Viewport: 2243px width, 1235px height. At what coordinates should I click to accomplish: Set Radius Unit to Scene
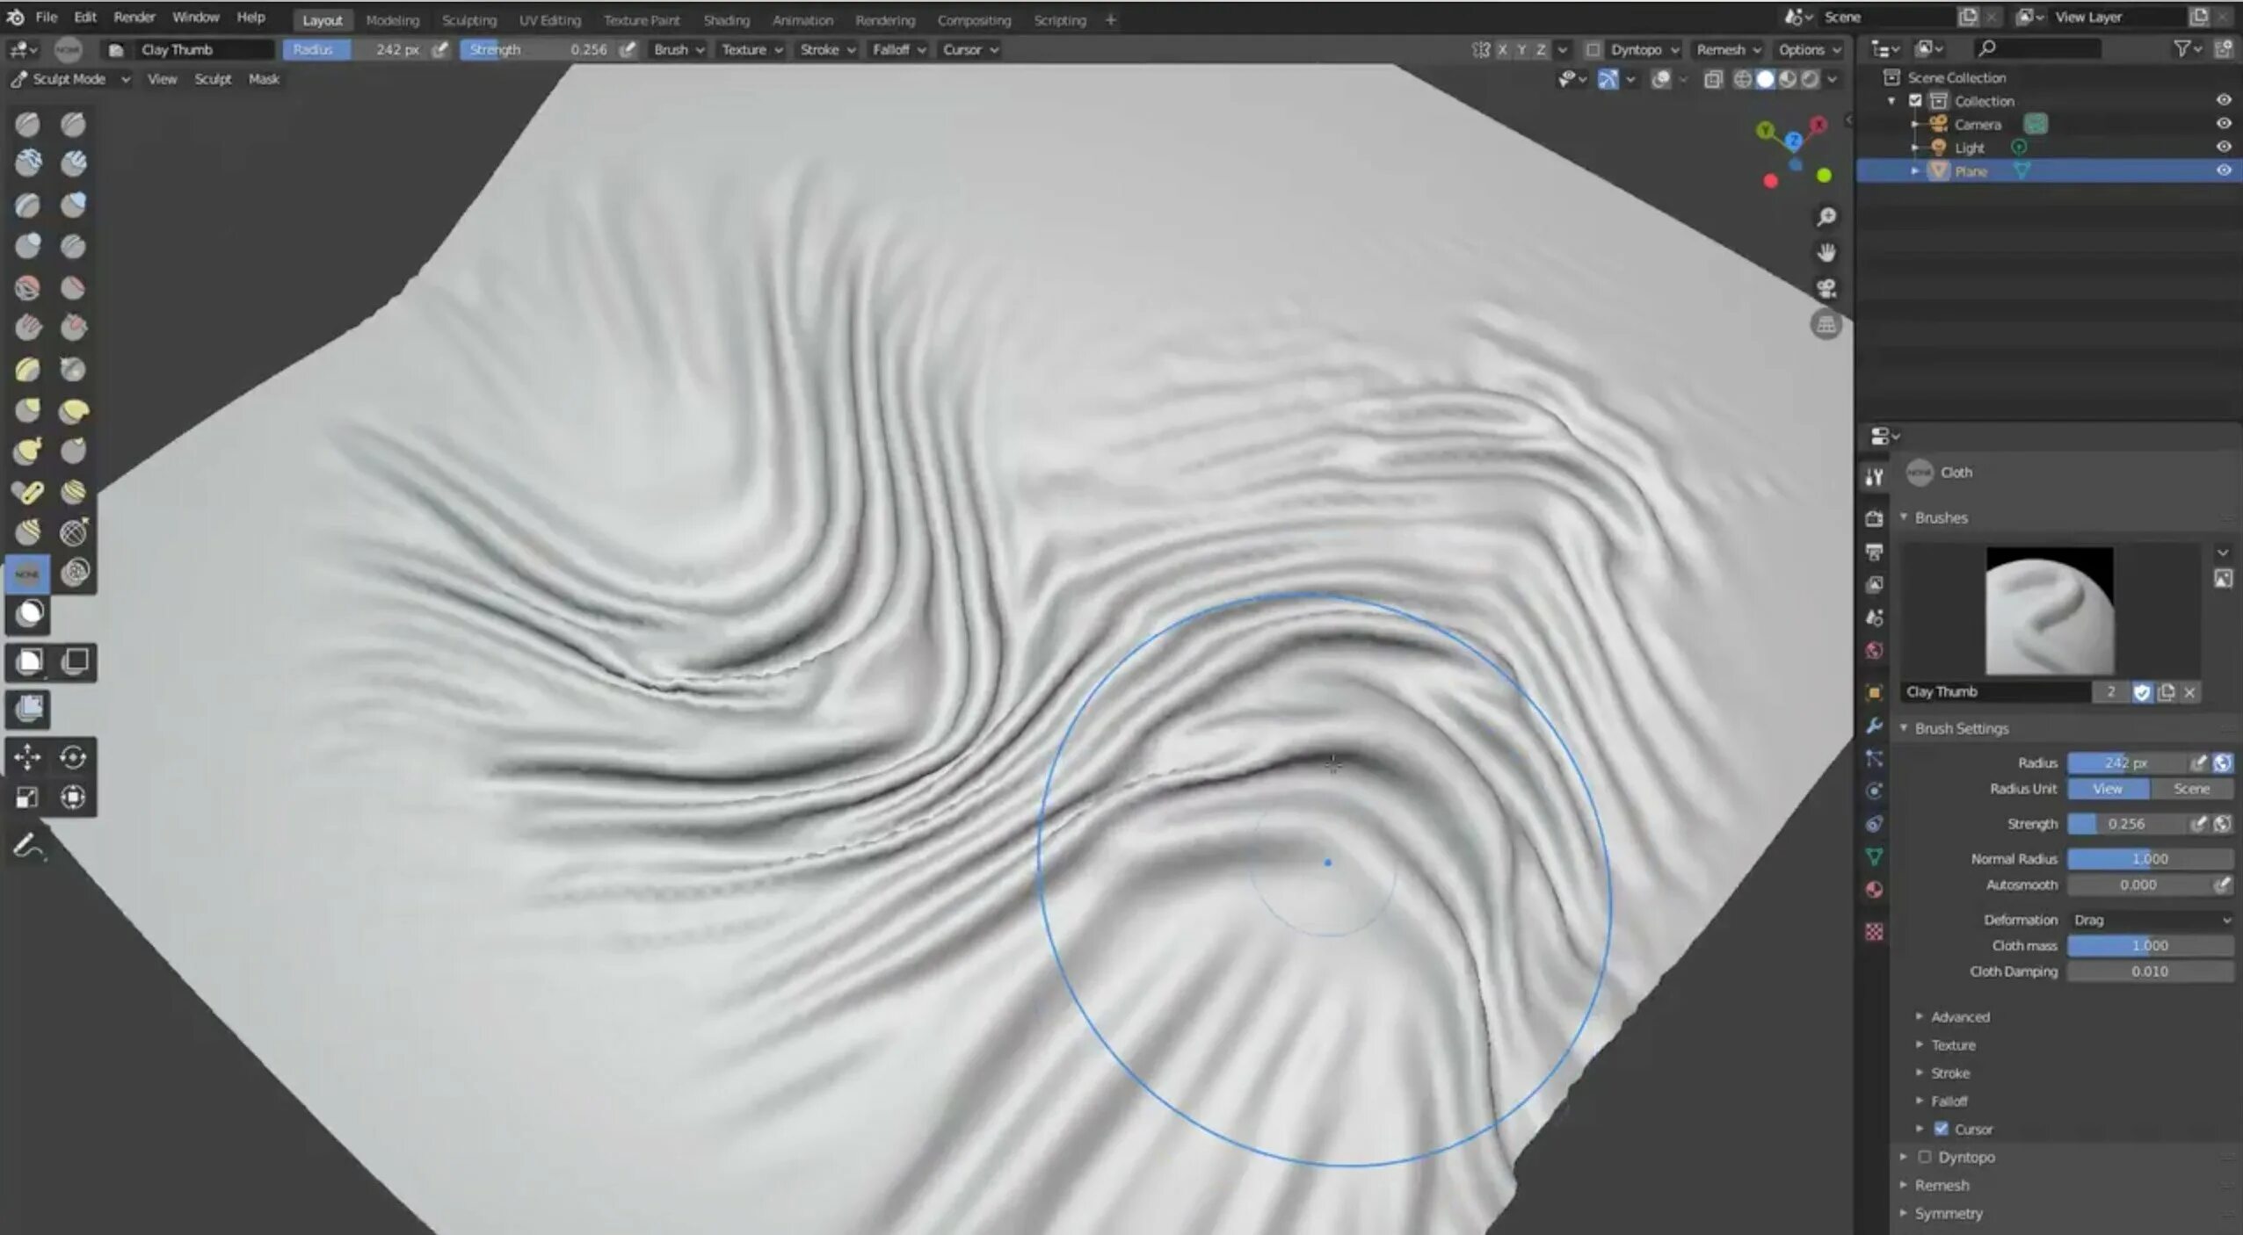(2190, 789)
